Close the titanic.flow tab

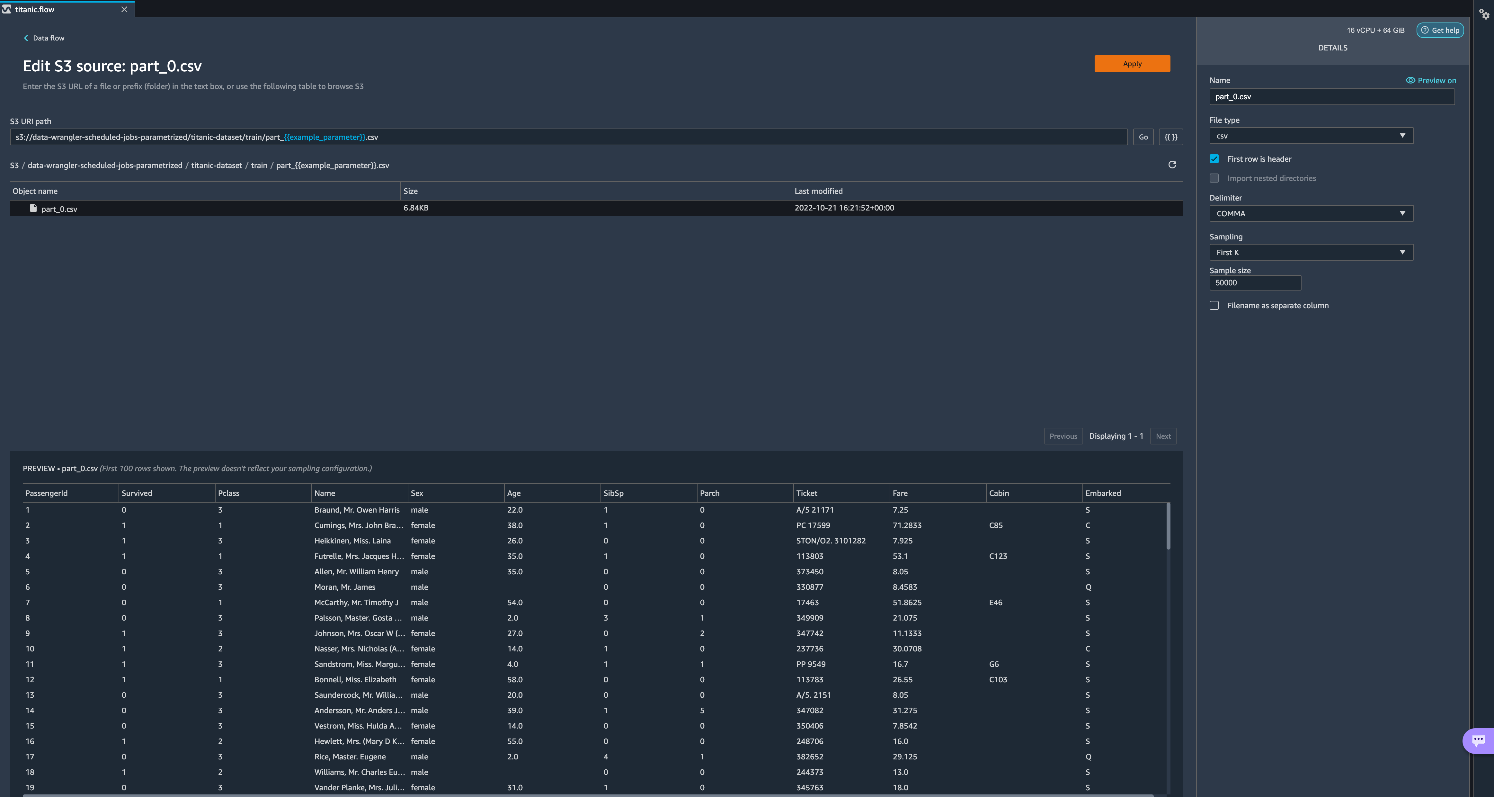(x=124, y=9)
